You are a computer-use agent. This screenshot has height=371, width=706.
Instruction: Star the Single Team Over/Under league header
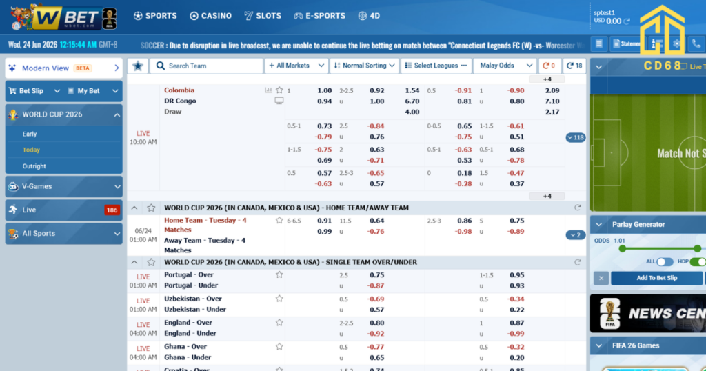click(x=151, y=262)
